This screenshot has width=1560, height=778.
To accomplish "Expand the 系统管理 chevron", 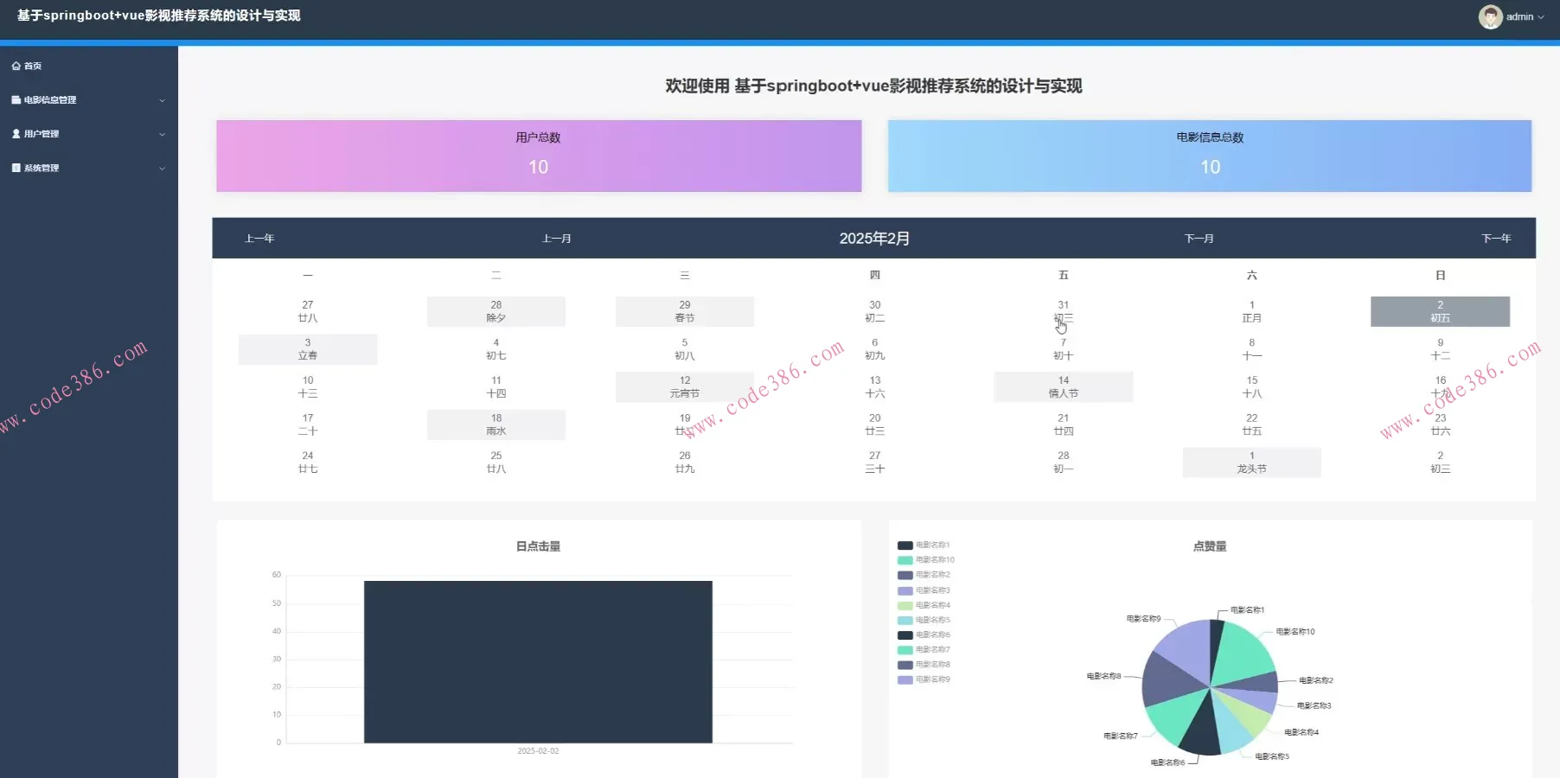I will (x=162, y=169).
